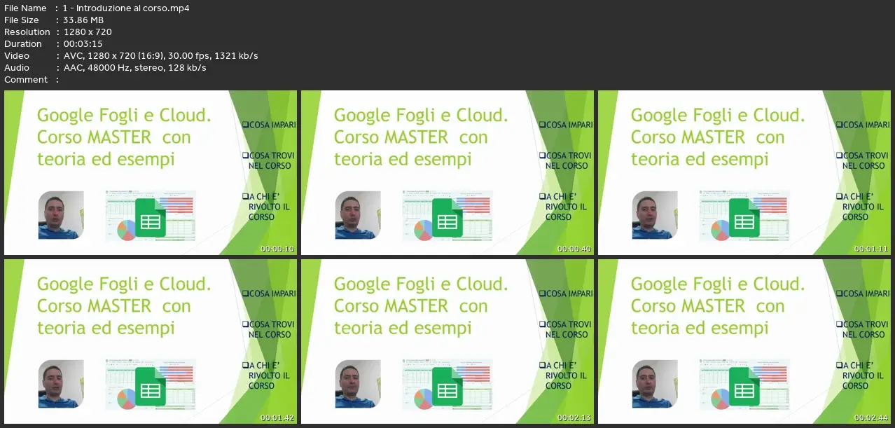The width and height of the screenshot is (895, 428).
Task: Click the 'Google Fogli e Cloud' title in the 00:01:42 frame
Action: coord(124,284)
